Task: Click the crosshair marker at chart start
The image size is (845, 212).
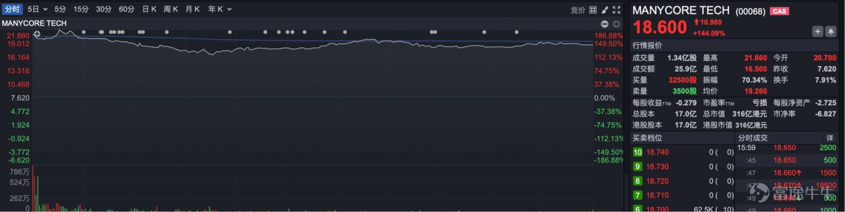Action: (36, 34)
